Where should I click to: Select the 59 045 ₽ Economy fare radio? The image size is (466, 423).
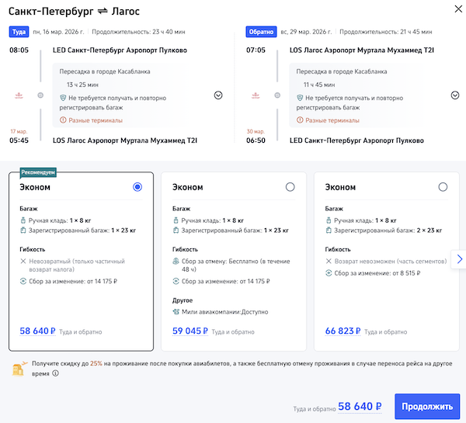(x=290, y=187)
